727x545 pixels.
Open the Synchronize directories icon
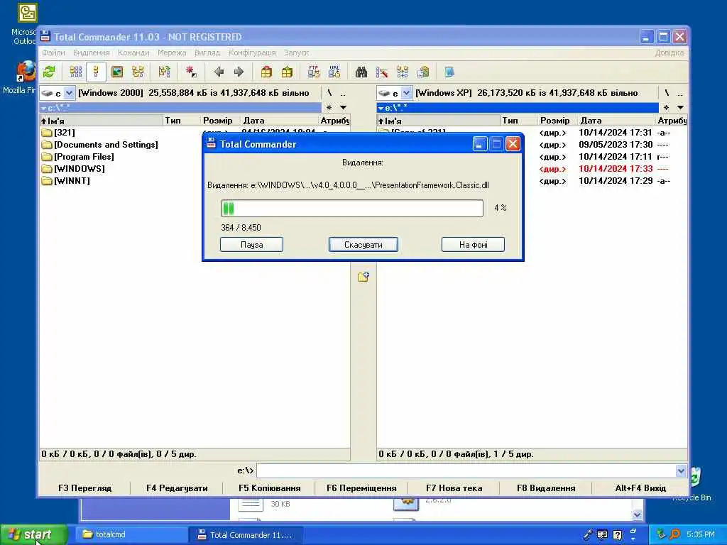click(x=403, y=72)
